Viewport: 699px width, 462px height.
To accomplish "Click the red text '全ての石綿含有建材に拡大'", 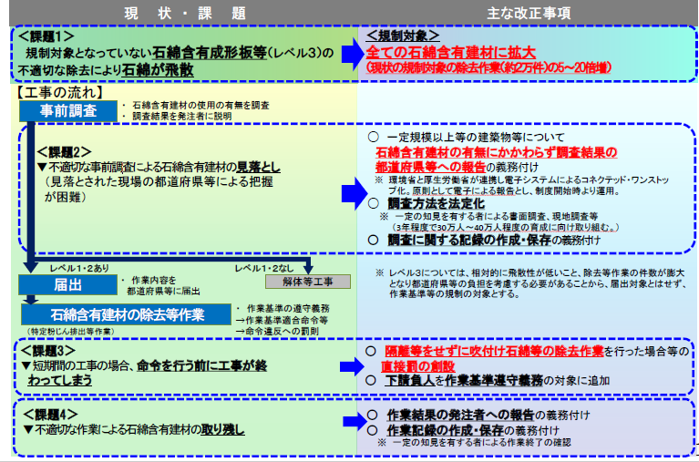I will pyautogui.click(x=450, y=52).
